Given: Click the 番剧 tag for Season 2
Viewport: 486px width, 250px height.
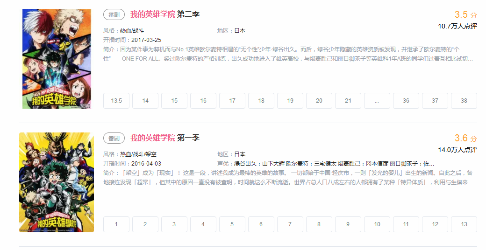Looking at the screenshot, I should [114, 14].
